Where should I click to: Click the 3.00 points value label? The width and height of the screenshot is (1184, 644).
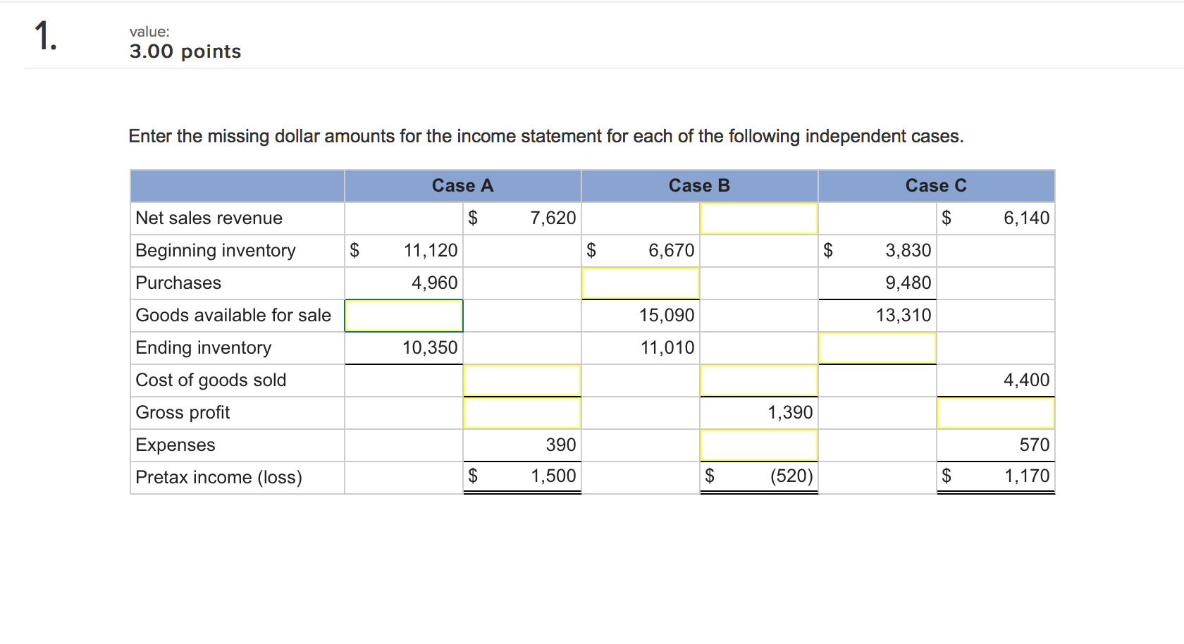(185, 51)
